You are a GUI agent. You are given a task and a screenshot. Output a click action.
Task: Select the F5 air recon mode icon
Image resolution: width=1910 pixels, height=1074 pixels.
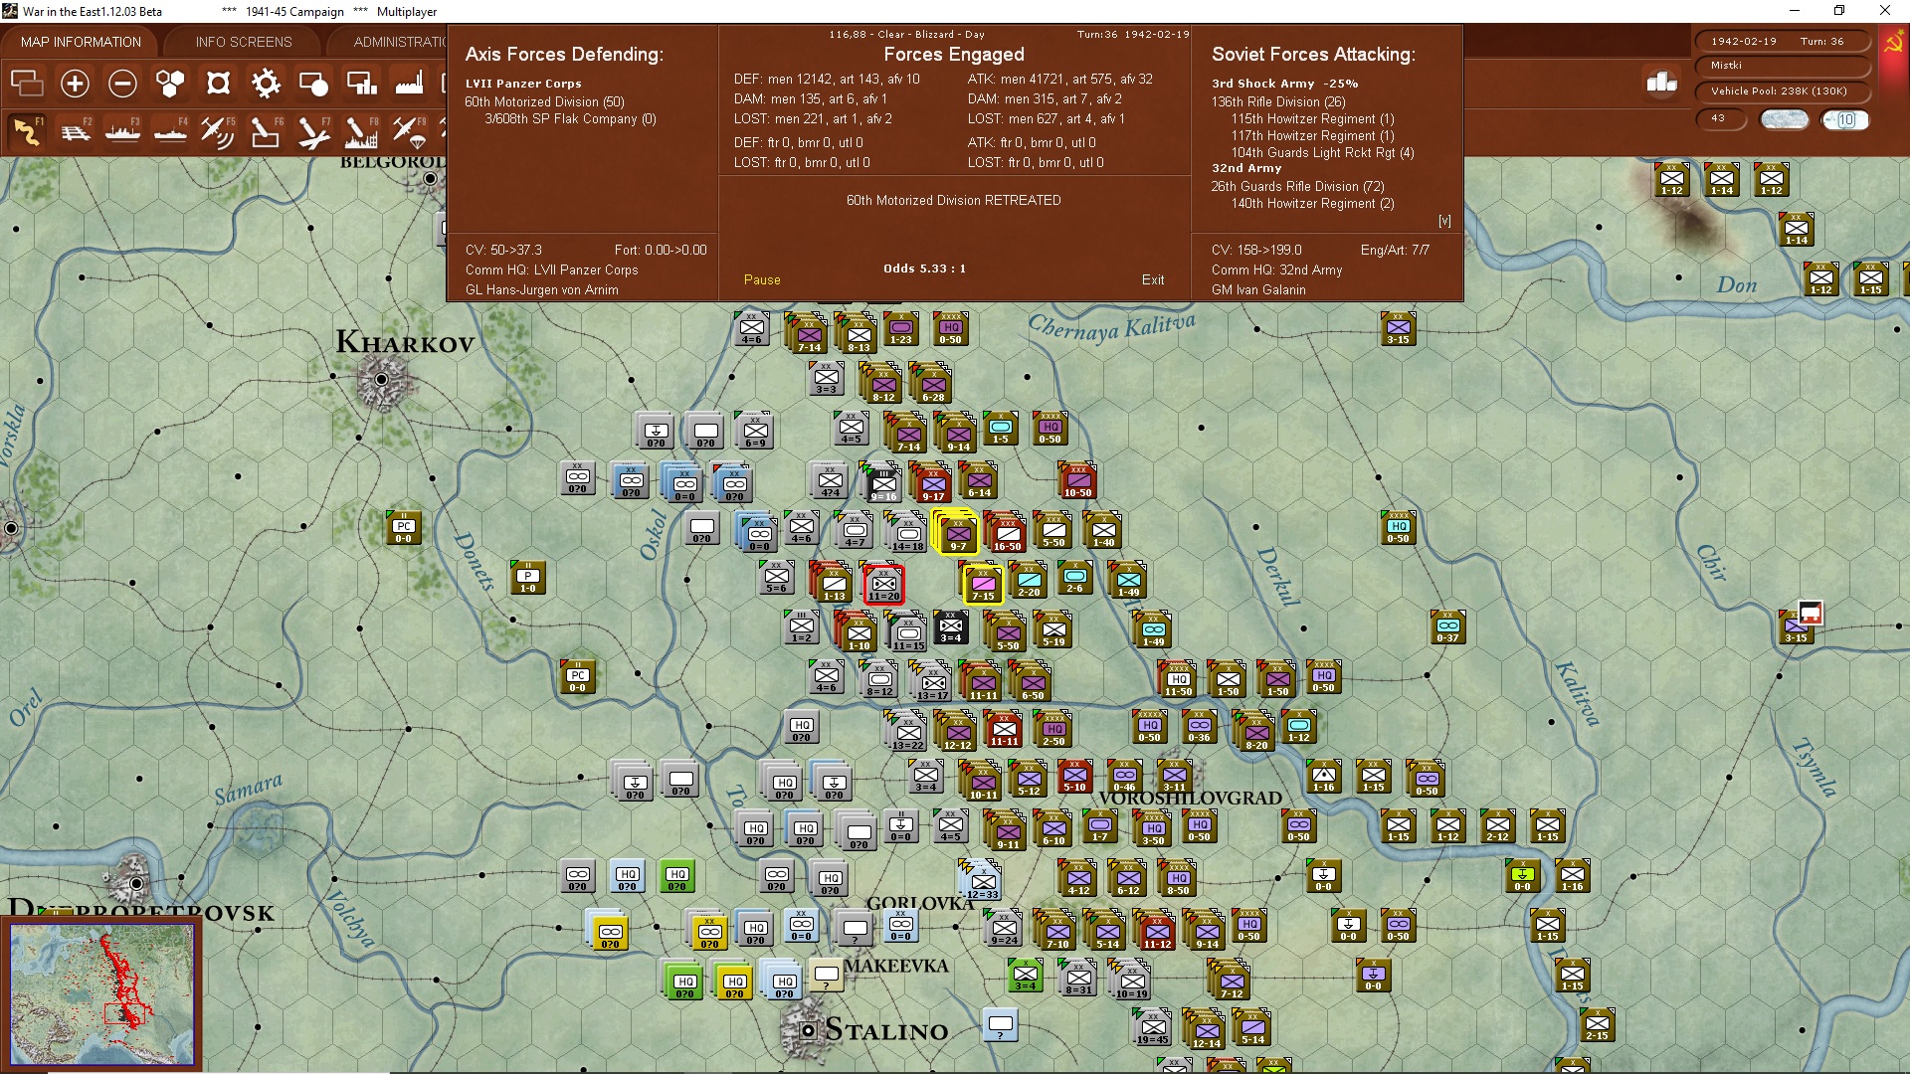(x=218, y=131)
